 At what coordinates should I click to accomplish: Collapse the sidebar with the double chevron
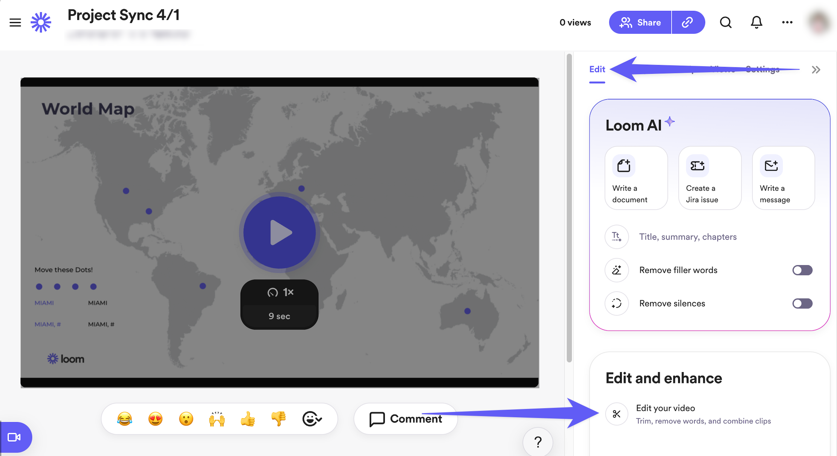[816, 70]
